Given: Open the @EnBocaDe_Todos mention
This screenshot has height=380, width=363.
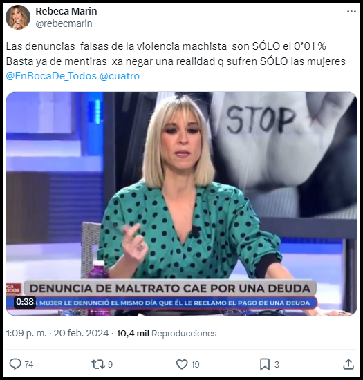Looking at the screenshot, I should pyautogui.click(x=51, y=76).
